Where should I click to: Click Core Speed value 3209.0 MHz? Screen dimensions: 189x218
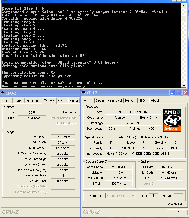point(119,167)
